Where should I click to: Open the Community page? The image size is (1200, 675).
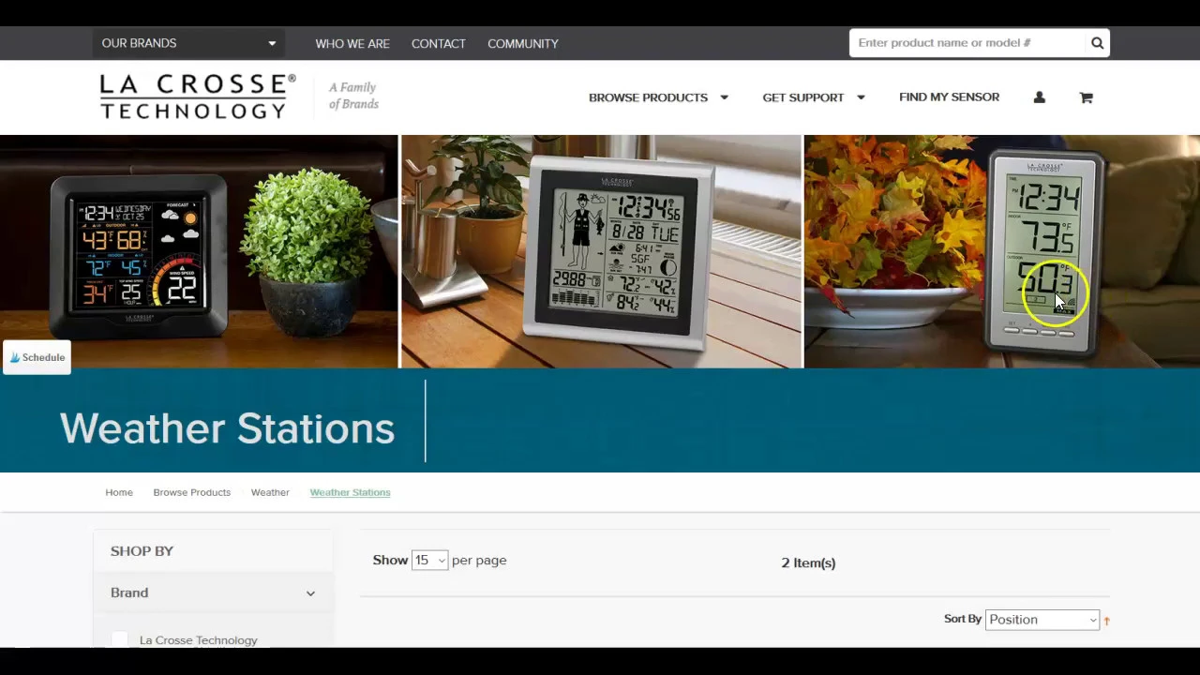tap(523, 44)
